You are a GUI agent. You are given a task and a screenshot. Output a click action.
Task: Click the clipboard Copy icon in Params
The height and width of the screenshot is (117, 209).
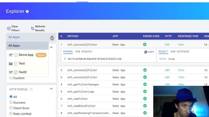(x=146, y=52)
